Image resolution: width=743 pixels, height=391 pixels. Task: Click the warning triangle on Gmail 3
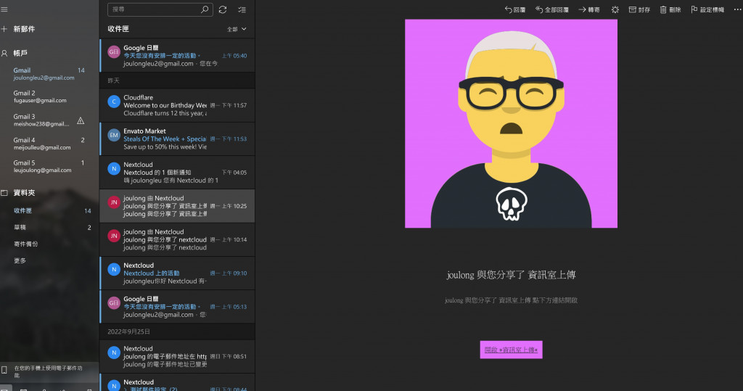click(x=81, y=120)
